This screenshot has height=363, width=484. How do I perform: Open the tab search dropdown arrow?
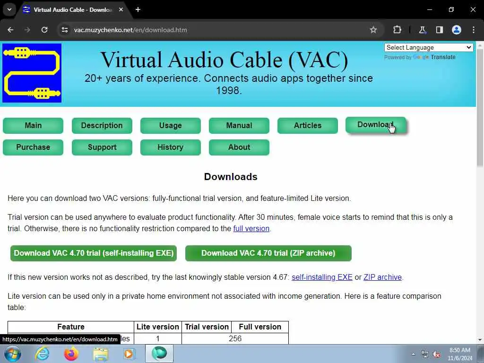9,9
